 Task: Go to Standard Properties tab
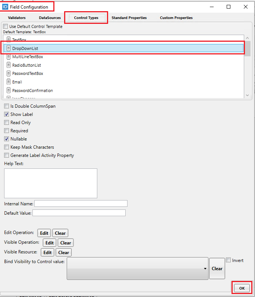pyautogui.click(x=129, y=18)
